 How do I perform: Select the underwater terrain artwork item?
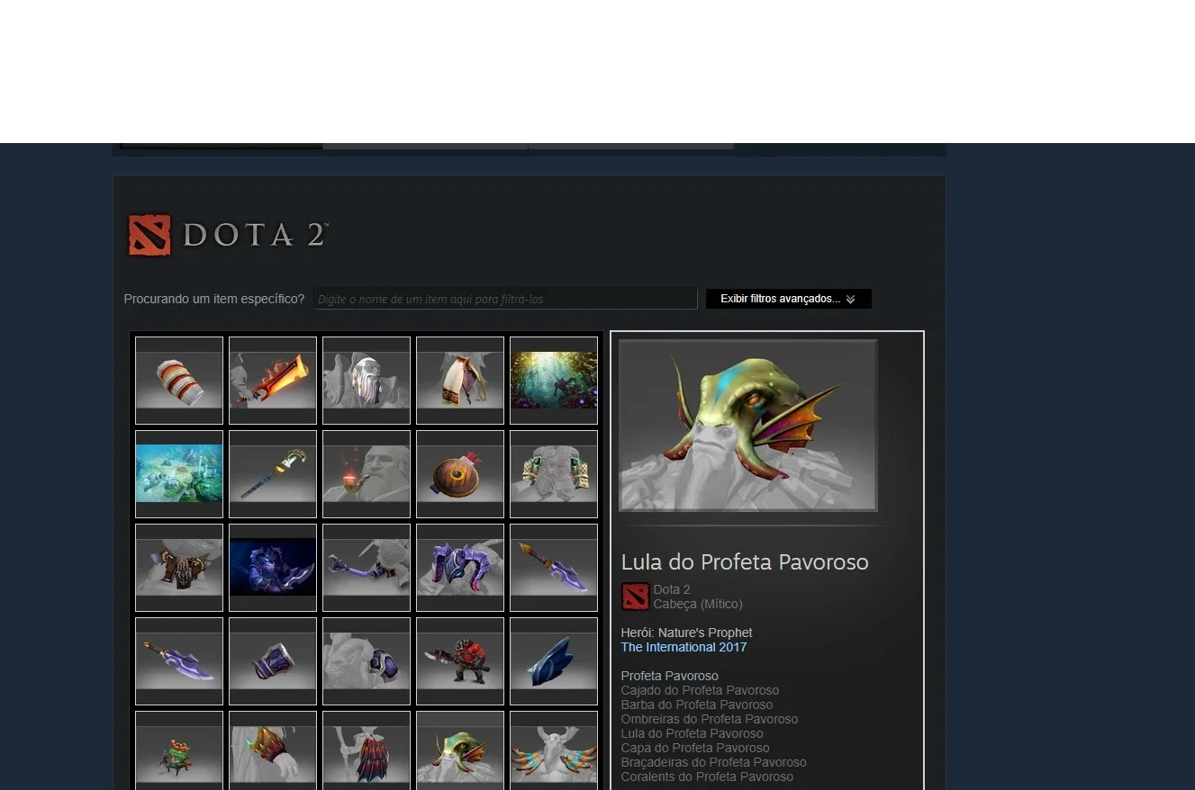(179, 474)
